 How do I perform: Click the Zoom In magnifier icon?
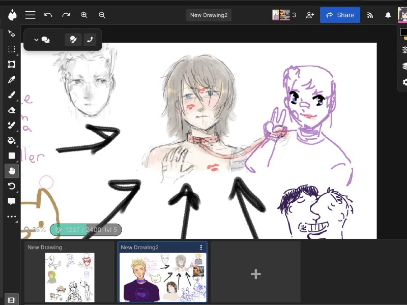coord(84,15)
